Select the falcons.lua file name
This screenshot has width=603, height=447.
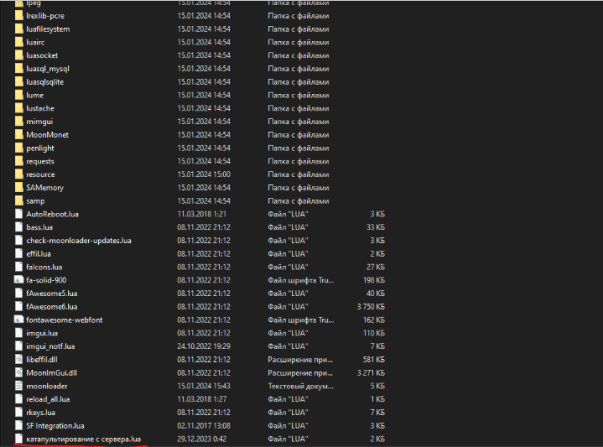click(44, 267)
